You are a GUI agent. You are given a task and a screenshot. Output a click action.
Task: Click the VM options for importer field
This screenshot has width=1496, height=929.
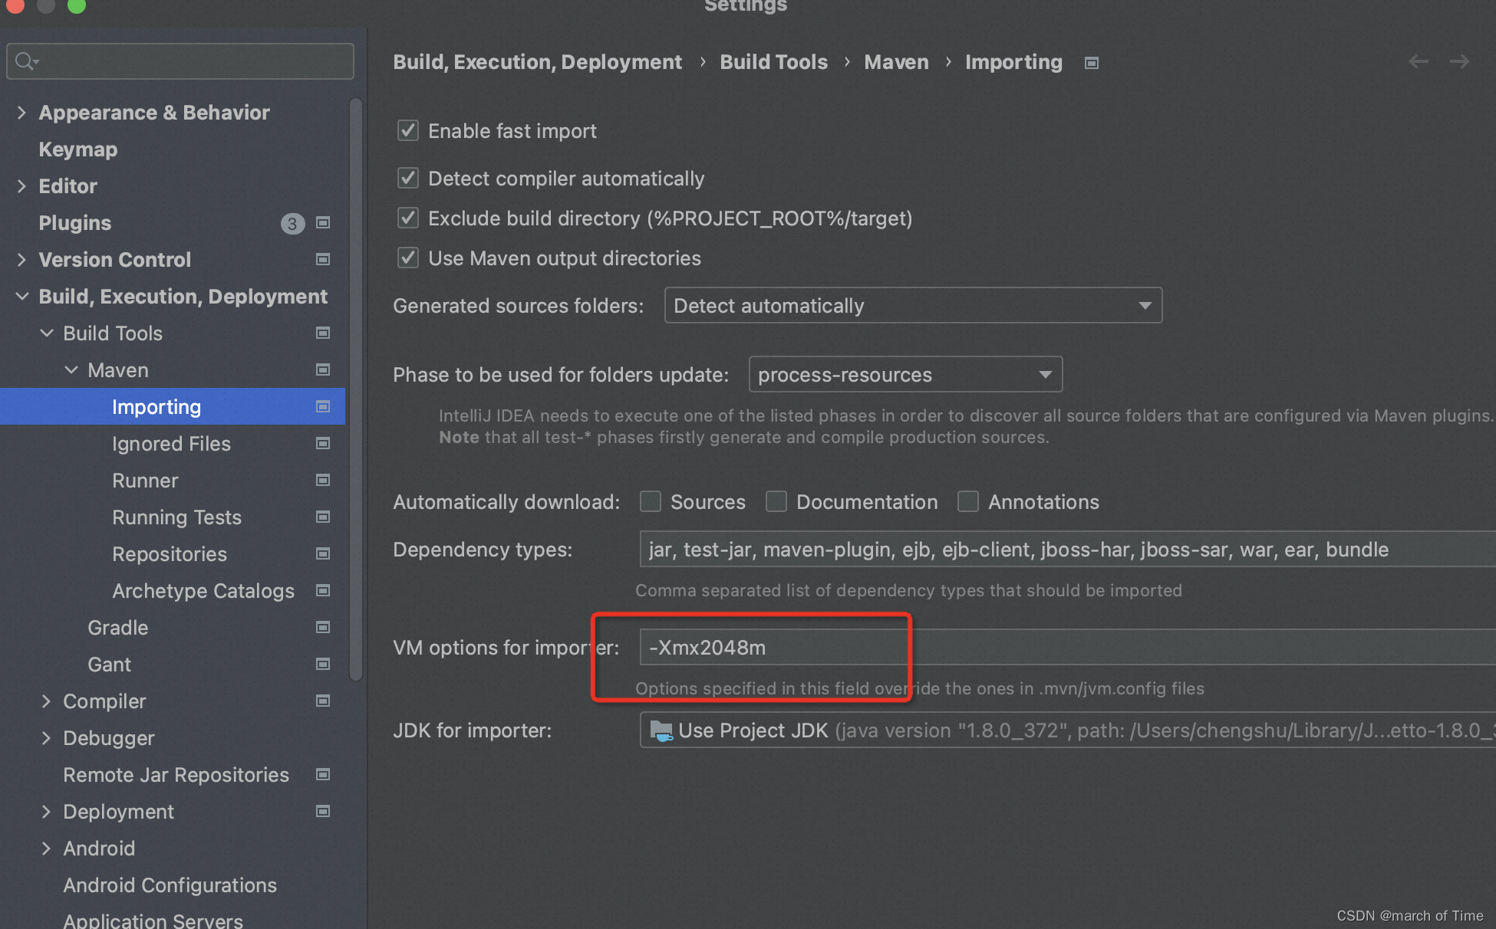[x=1068, y=648]
